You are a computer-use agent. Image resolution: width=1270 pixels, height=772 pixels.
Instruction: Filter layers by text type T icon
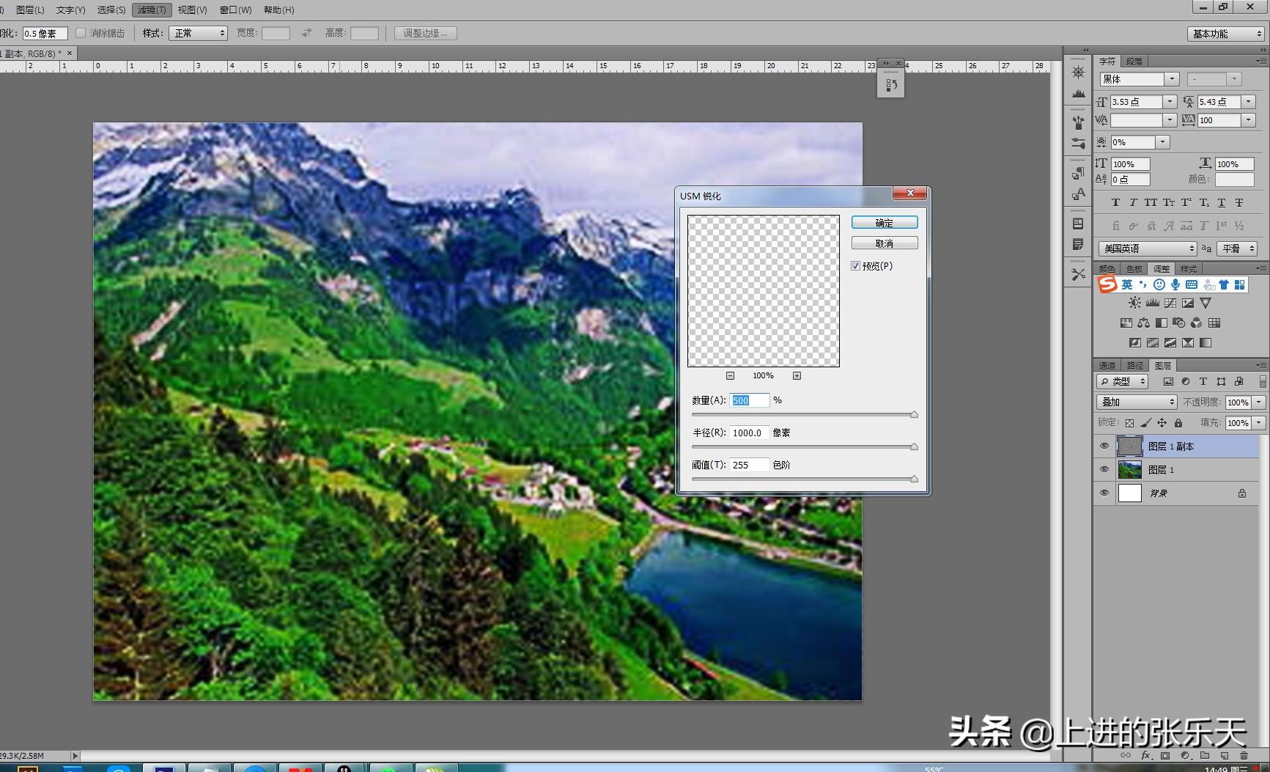click(x=1203, y=382)
